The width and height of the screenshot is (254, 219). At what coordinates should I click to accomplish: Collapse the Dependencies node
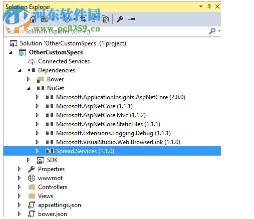pos(20,70)
